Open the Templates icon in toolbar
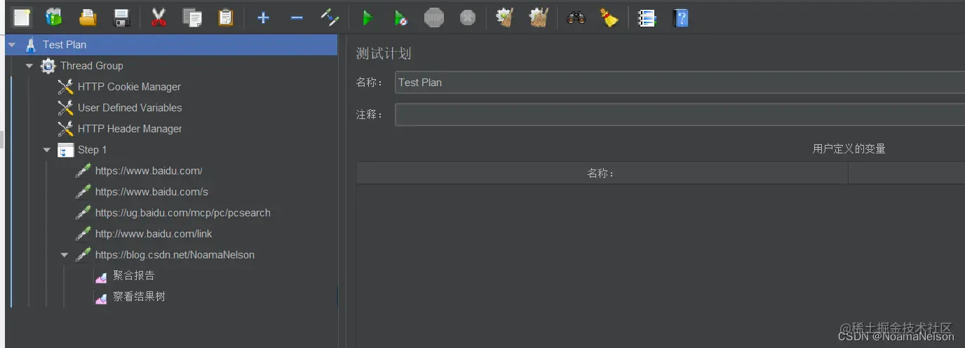This screenshot has height=348, width=965. click(x=53, y=18)
